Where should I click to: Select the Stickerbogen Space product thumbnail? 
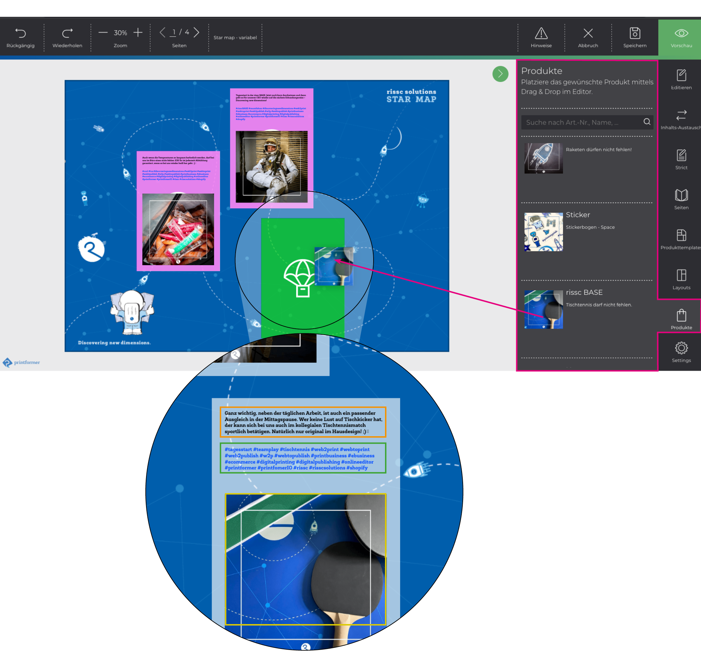coord(544,232)
